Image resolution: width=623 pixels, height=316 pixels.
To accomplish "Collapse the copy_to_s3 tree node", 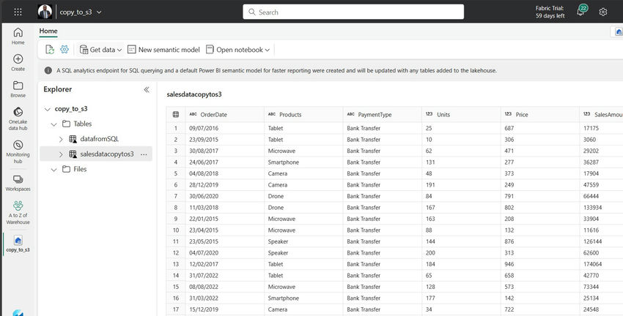I will click(48, 109).
